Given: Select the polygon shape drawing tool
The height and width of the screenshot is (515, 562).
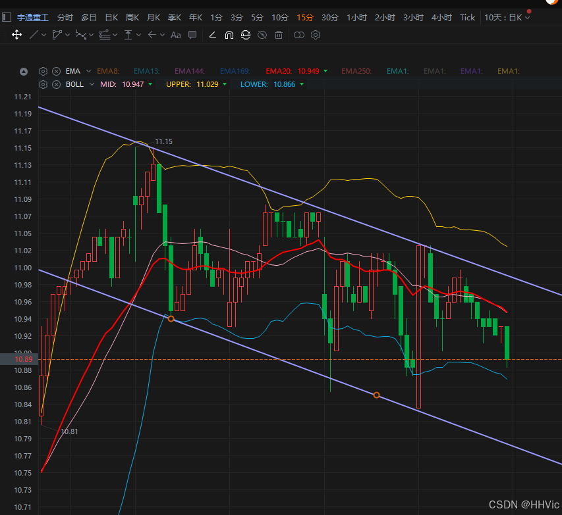Looking at the screenshot, I should point(57,35).
